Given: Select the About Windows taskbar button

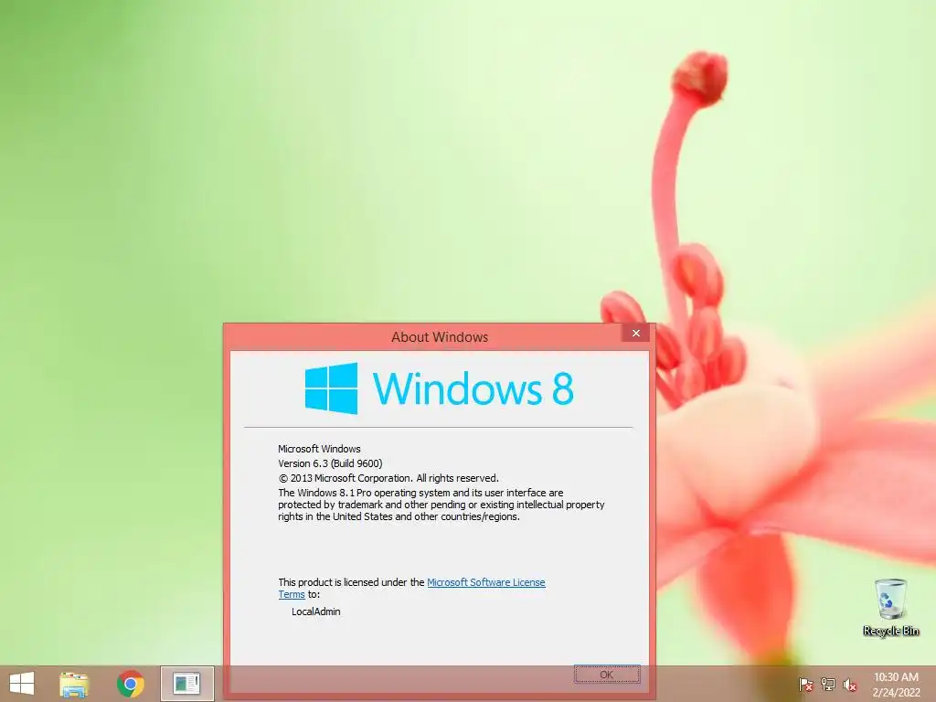Looking at the screenshot, I should 186,684.
